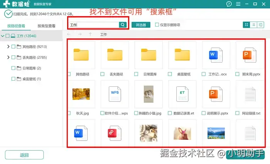This screenshot has width=270, height=164.
Task: Expand the 丢失路径 (2785) tree node
Action: tap(8, 57)
